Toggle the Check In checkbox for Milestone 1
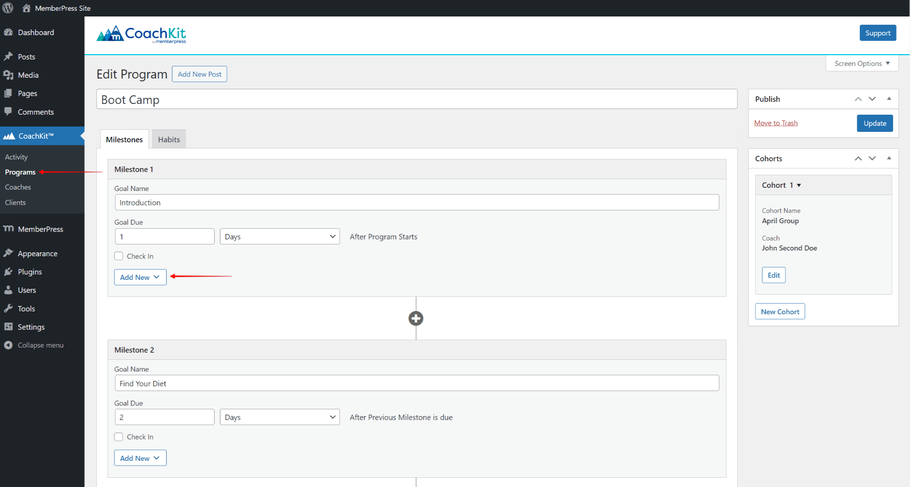The height and width of the screenshot is (487, 910). pyautogui.click(x=119, y=256)
